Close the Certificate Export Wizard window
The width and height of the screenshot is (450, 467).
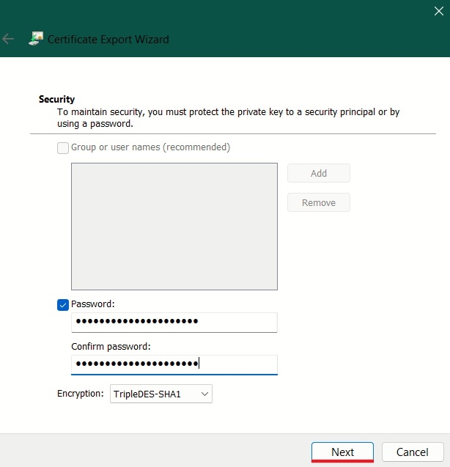click(x=438, y=11)
